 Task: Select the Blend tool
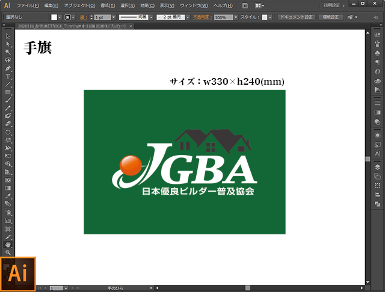tap(8, 204)
